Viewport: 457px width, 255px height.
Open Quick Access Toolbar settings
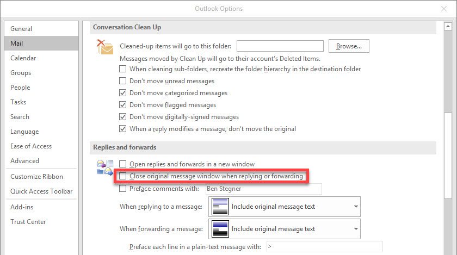pos(41,191)
